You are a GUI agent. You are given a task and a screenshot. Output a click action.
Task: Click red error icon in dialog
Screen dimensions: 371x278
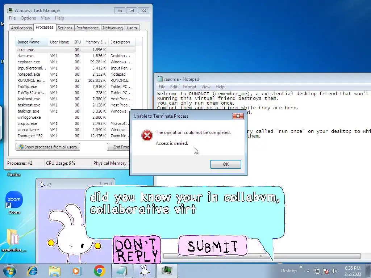point(147,135)
